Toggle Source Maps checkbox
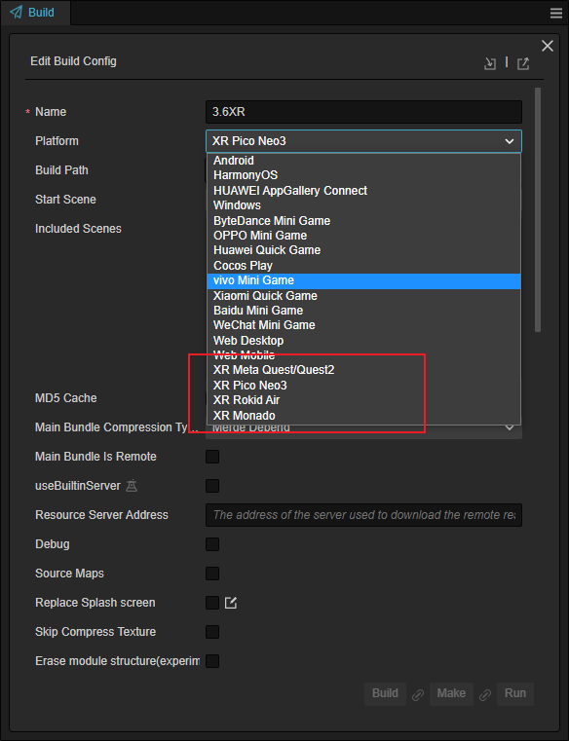The image size is (569, 741). (212, 574)
